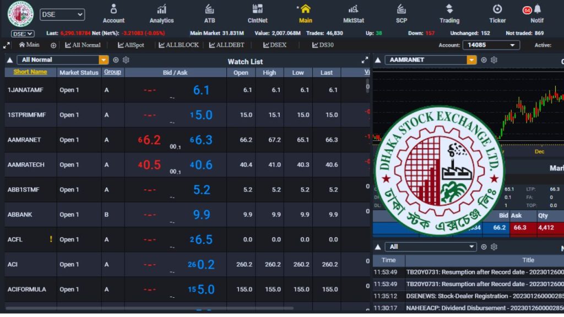Open the Account 14085 dropdown
The width and height of the screenshot is (564, 317).
click(491, 45)
